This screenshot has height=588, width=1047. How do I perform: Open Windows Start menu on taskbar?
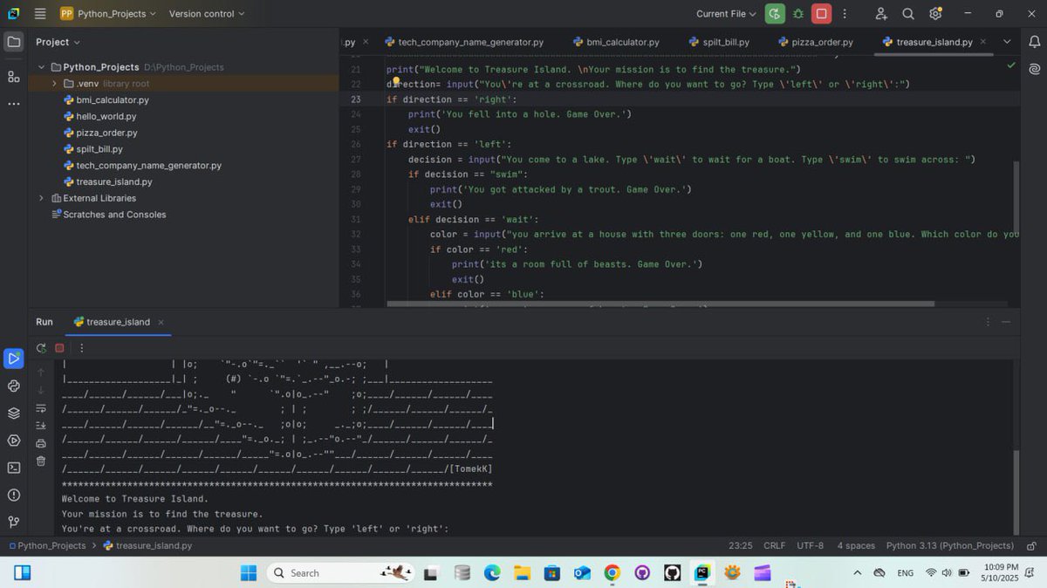click(x=249, y=572)
